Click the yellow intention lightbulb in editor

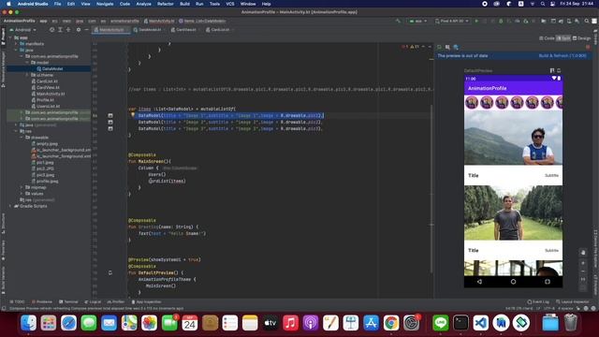coord(133,114)
